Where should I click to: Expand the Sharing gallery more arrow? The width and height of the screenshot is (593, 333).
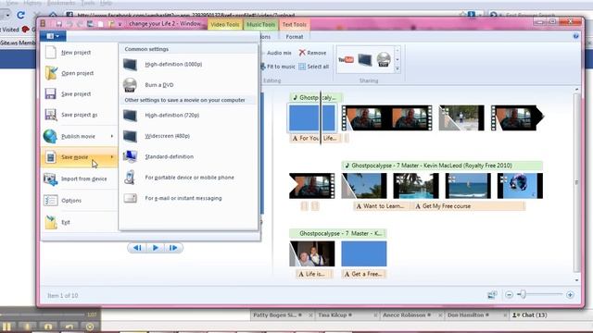tap(397, 68)
